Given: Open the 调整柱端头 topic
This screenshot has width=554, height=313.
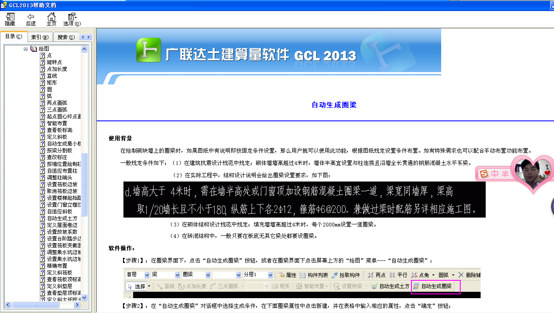Looking at the screenshot, I should pyautogui.click(x=59, y=178).
